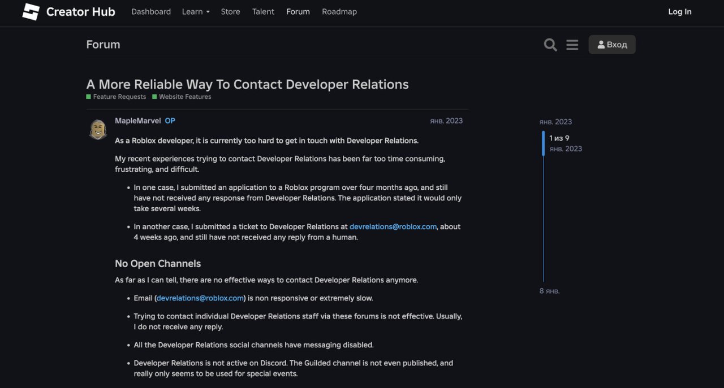
Task: Expand the Learn dropdown menu
Action: pyautogui.click(x=196, y=12)
